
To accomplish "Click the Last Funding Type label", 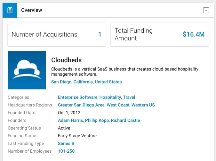I will [x=26, y=143].
